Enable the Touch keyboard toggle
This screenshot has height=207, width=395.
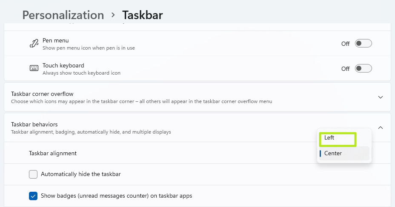point(363,68)
